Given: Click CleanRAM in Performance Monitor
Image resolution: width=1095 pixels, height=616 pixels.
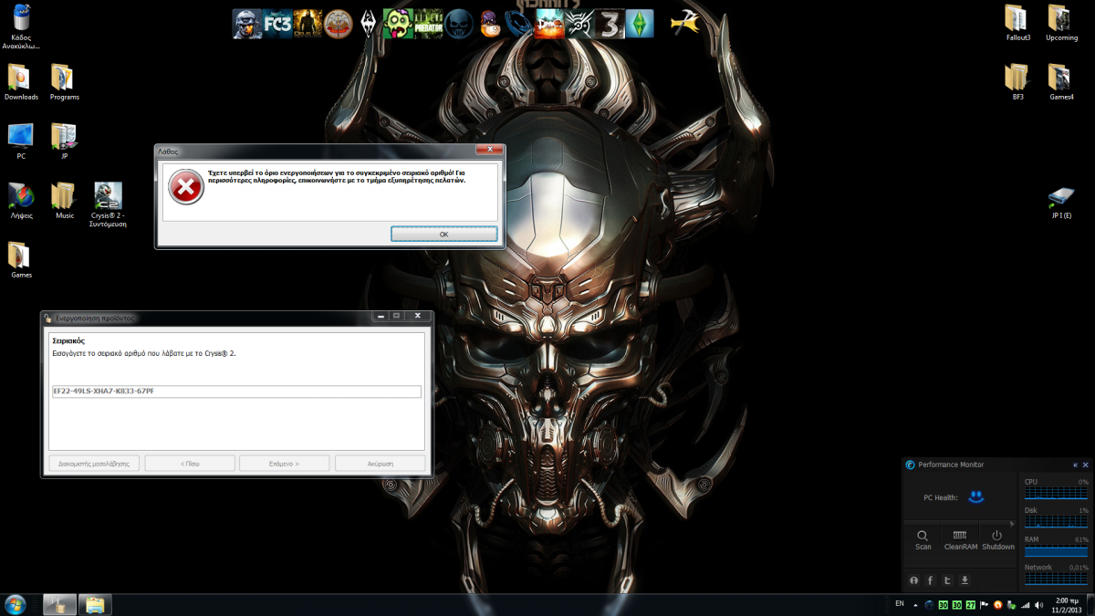Looking at the screenshot, I should tap(960, 539).
